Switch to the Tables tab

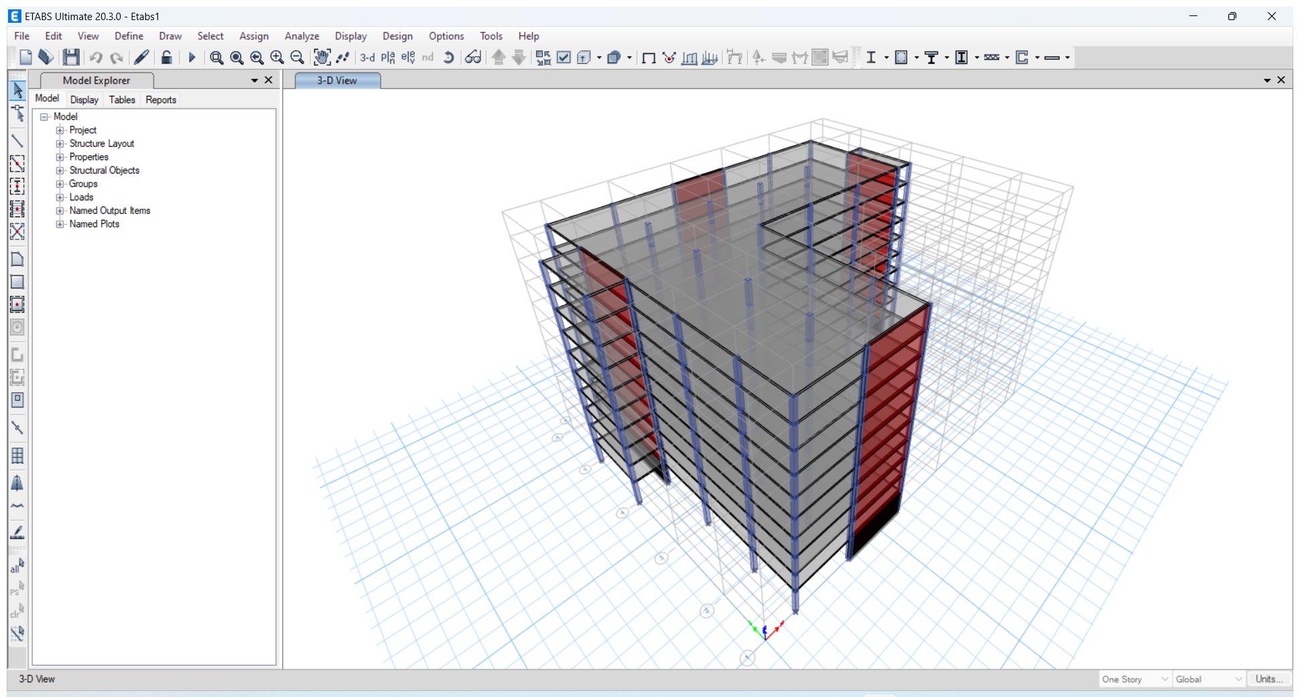point(122,100)
